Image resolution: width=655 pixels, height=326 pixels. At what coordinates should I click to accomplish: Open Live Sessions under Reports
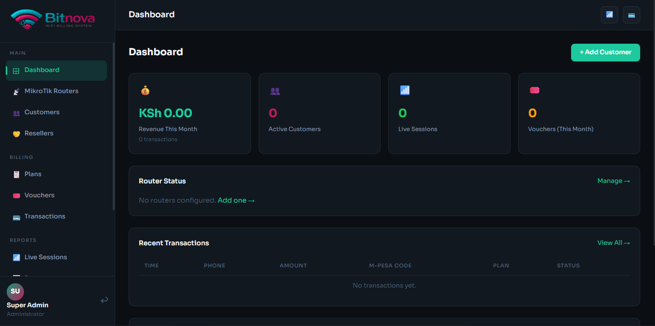[46, 257]
